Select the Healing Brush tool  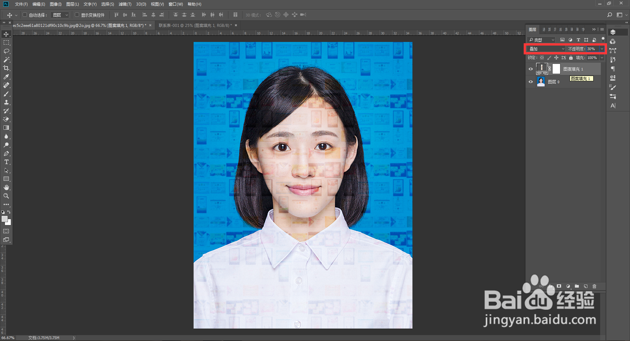pyautogui.click(x=6, y=85)
